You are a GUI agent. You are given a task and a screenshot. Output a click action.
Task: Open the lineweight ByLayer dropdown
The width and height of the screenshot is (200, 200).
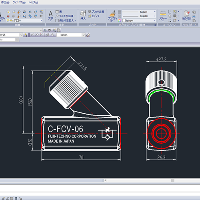pyautogui.click(x=155, y=12)
